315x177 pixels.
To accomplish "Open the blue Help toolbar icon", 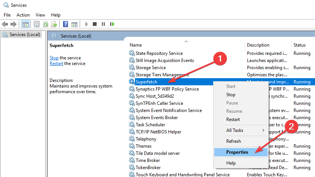I will (65, 24).
